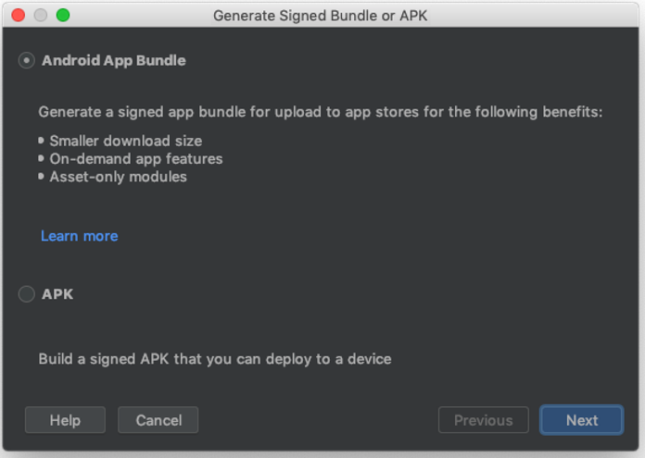Click the 'Build a signed APK' description
This screenshot has height=458, width=645.
tap(215, 359)
